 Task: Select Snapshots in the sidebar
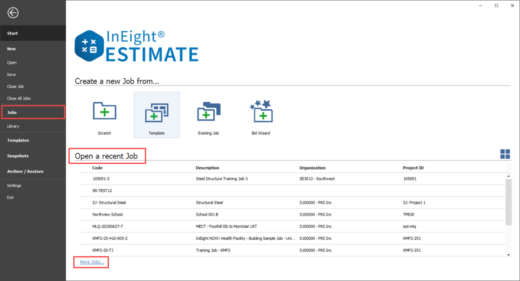click(18, 156)
